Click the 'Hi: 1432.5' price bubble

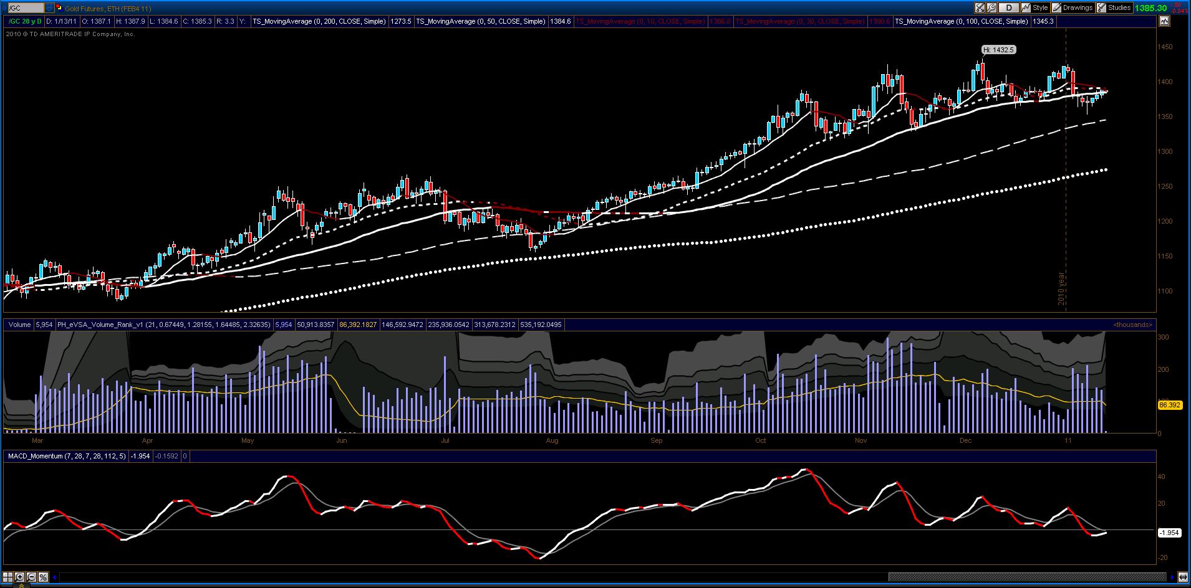pos(998,50)
